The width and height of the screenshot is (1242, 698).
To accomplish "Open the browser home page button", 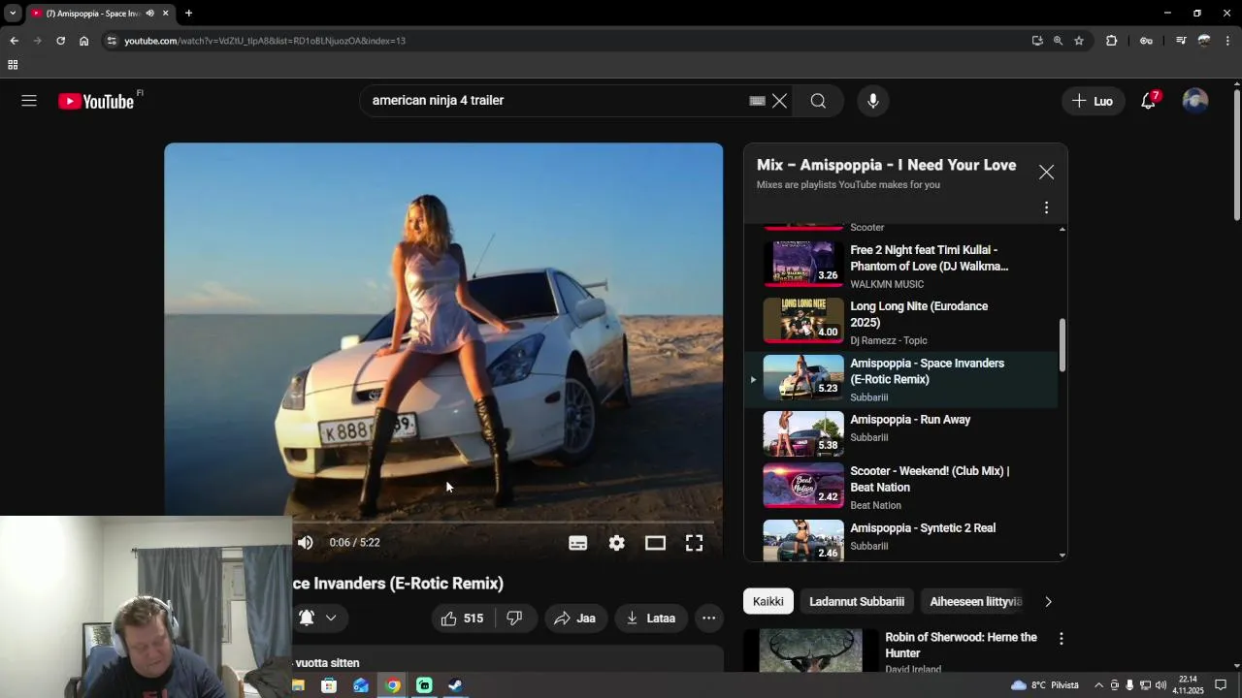I will (84, 41).
